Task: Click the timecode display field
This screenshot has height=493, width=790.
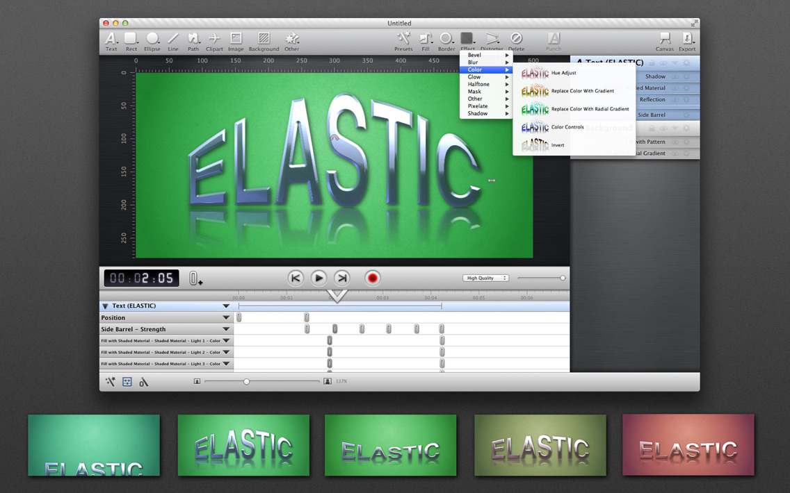Action: coord(142,278)
